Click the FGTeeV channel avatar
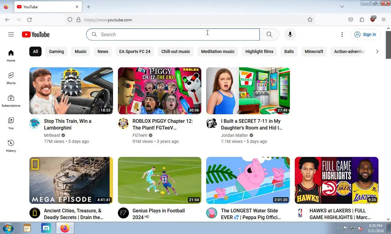This screenshot has width=391, height=234. (x=123, y=123)
